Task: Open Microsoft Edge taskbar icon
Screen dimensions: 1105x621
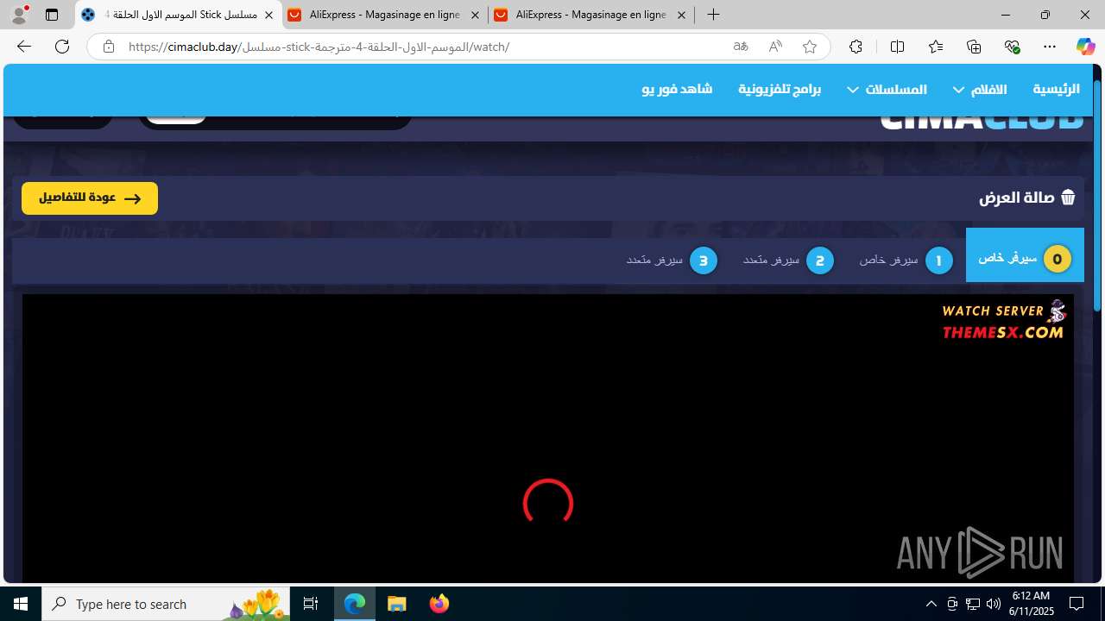Action: [x=355, y=604]
